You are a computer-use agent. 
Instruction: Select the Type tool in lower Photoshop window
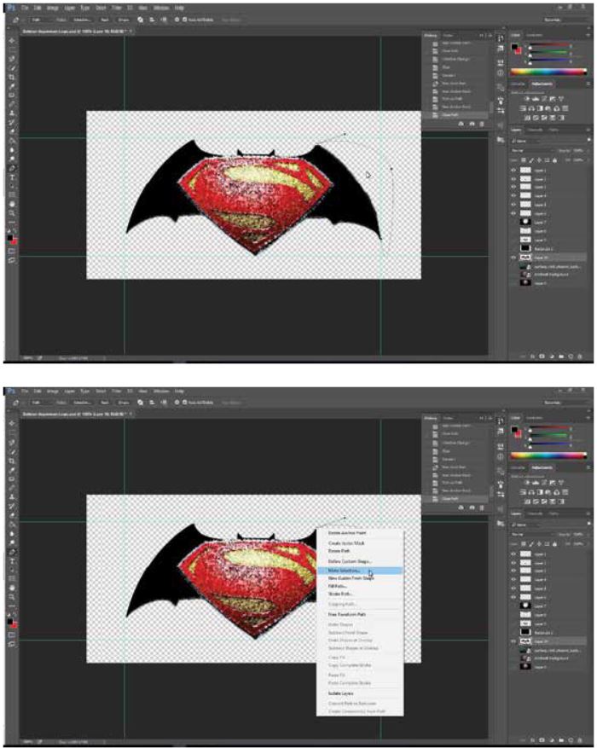[x=12, y=560]
